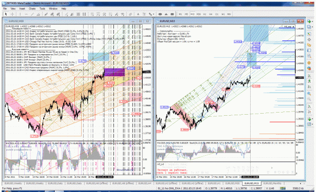Expand the profiles/print dropdown arrow in sidebar
This screenshot has height=192, width=316.
click(312, 27)
